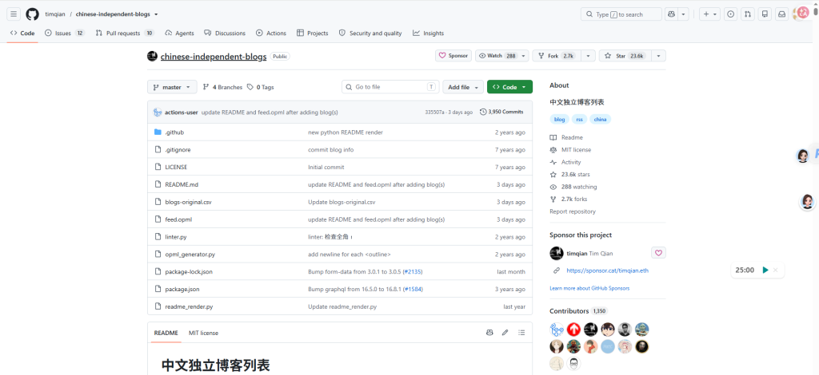Screen dimensions: 819x375
Task: Click the GitHub logo home icon
Action: (x=32, y=14)
